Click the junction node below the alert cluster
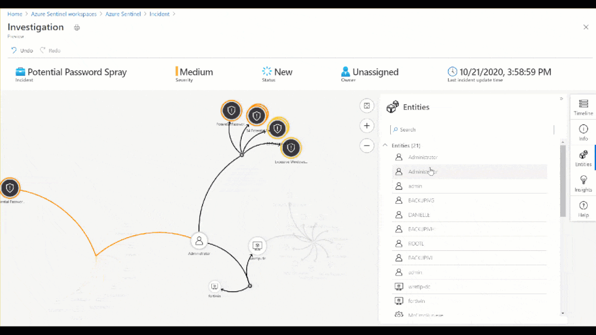The height and width of the screenshot is (335, 596). (x=242, y=155)
